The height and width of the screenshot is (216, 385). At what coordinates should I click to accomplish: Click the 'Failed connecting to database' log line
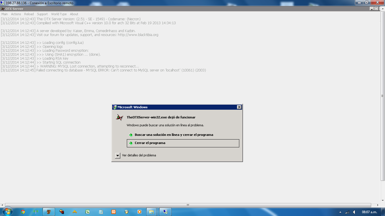tap(103, 70)
